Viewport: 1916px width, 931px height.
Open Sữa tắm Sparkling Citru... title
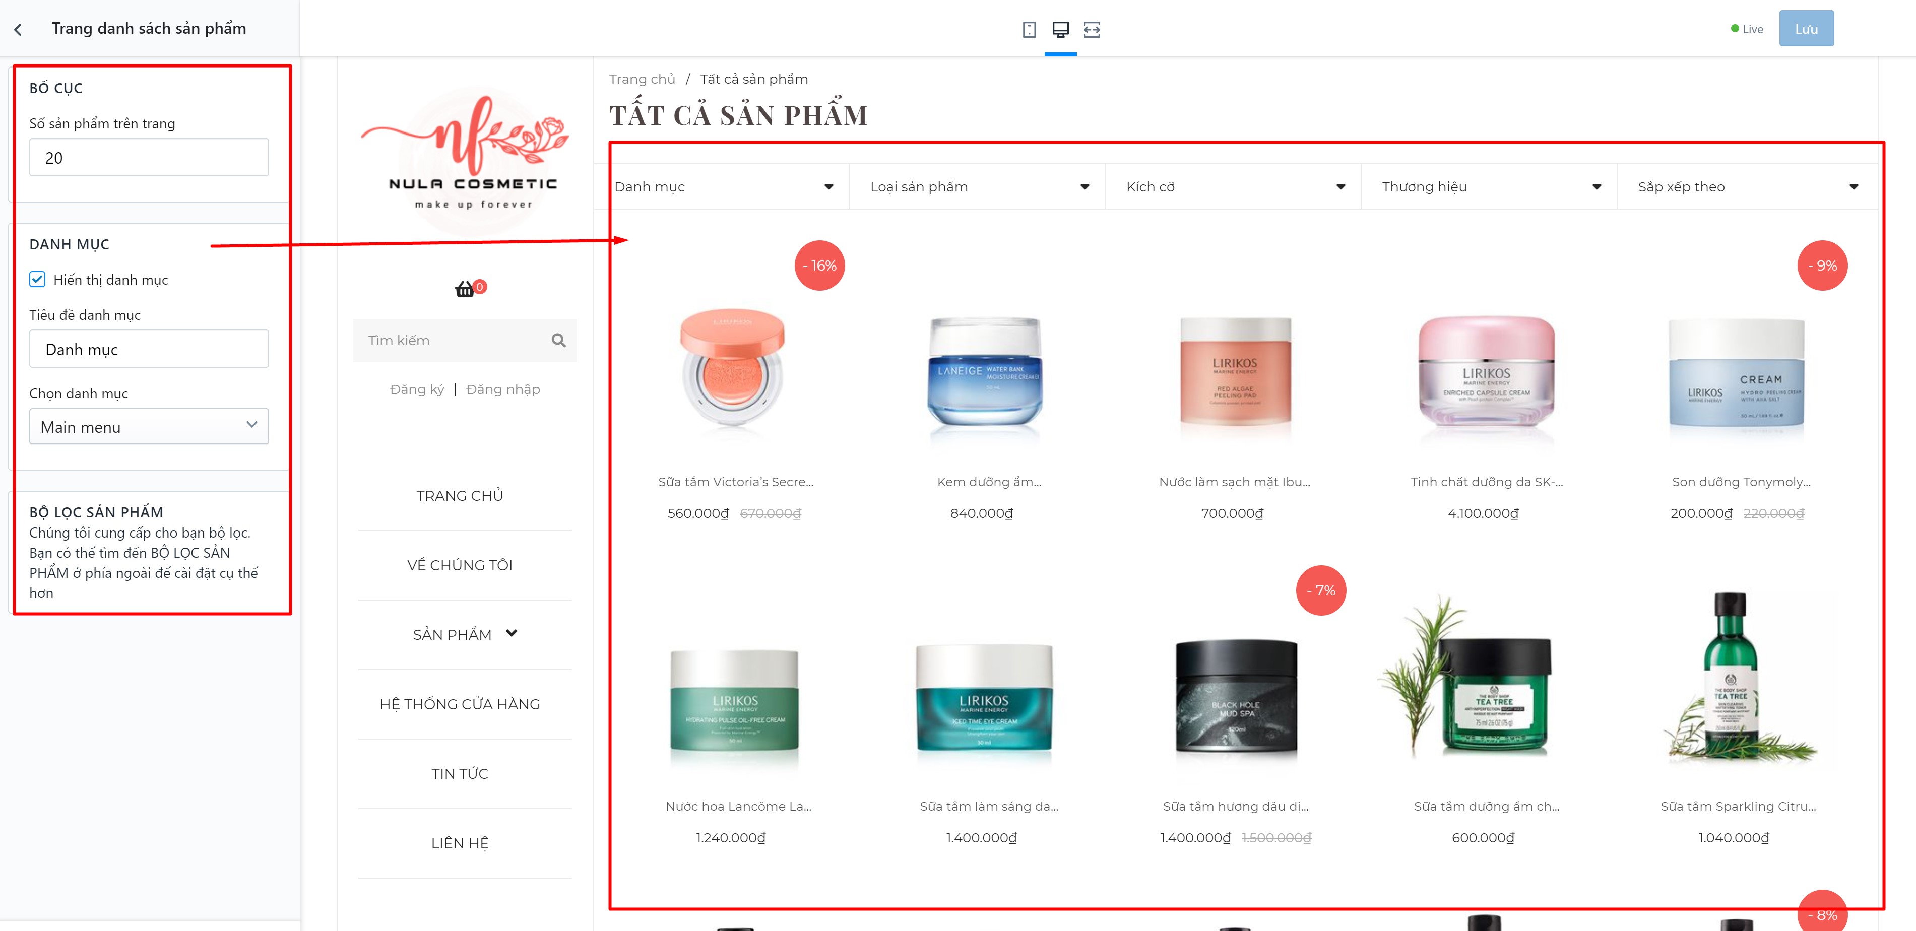tap(1738, 807)
